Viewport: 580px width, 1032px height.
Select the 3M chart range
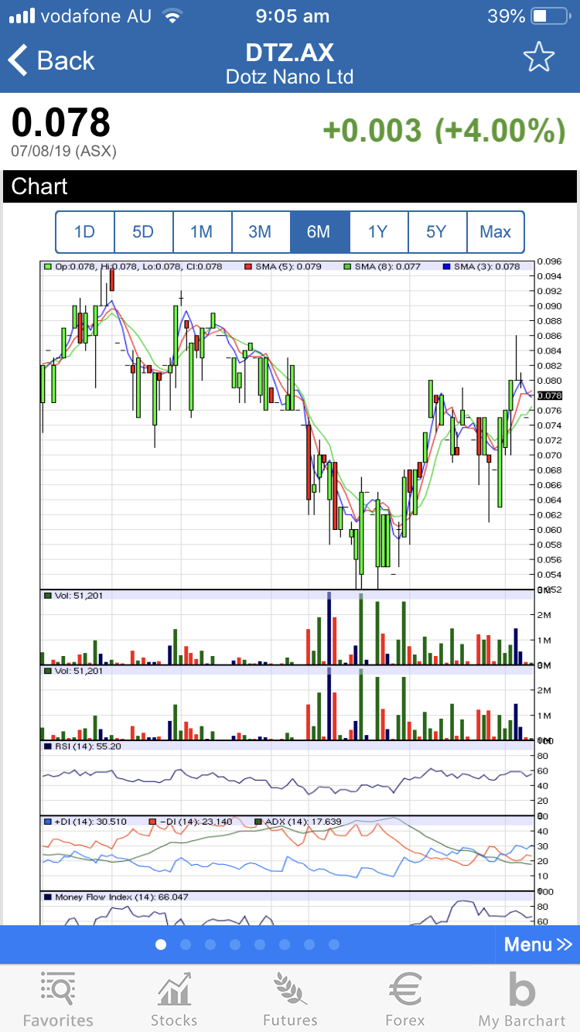point(261,231)
